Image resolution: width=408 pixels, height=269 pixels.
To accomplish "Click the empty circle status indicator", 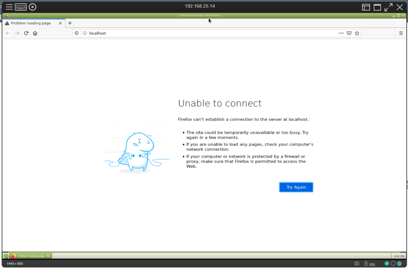I will point(393,264).
